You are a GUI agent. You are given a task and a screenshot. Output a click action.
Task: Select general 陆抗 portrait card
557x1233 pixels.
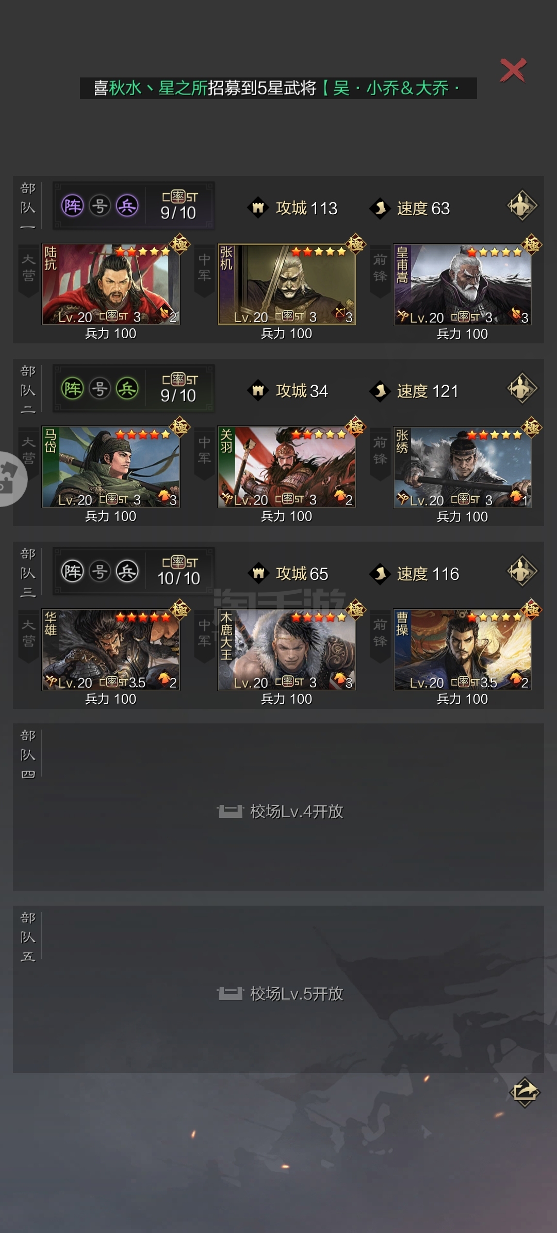[x=111, y=284]
